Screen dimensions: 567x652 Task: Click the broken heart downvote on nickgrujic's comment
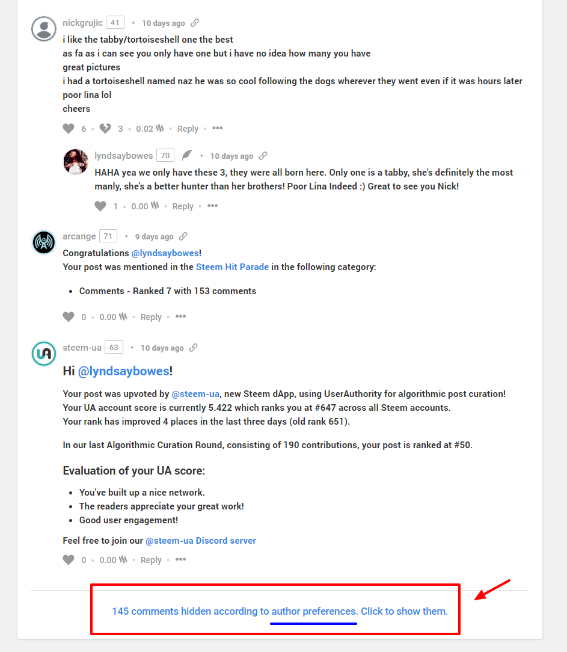pyautogui.click(x=105, y=129)
